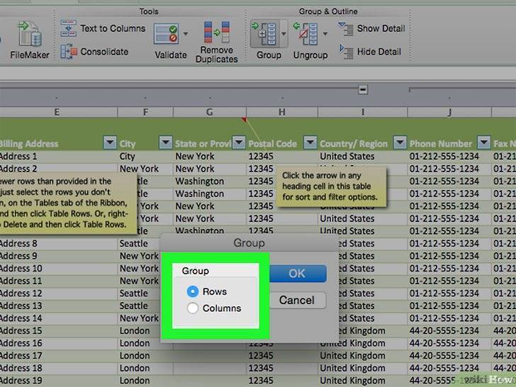Viewport: 516px width, 387px height.
Task: Select column header J
Action: (x=449, y=112)
